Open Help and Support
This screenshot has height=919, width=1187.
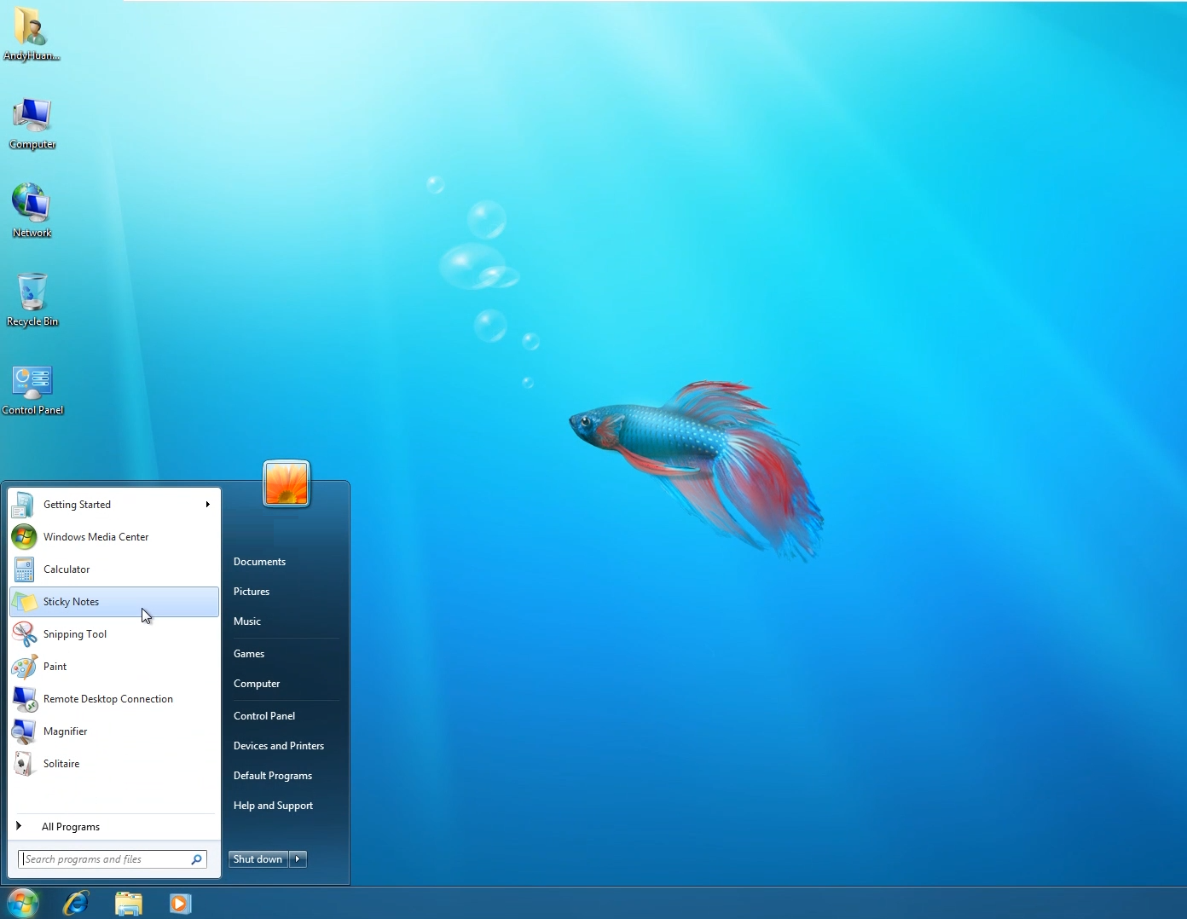tap(273, 806)
